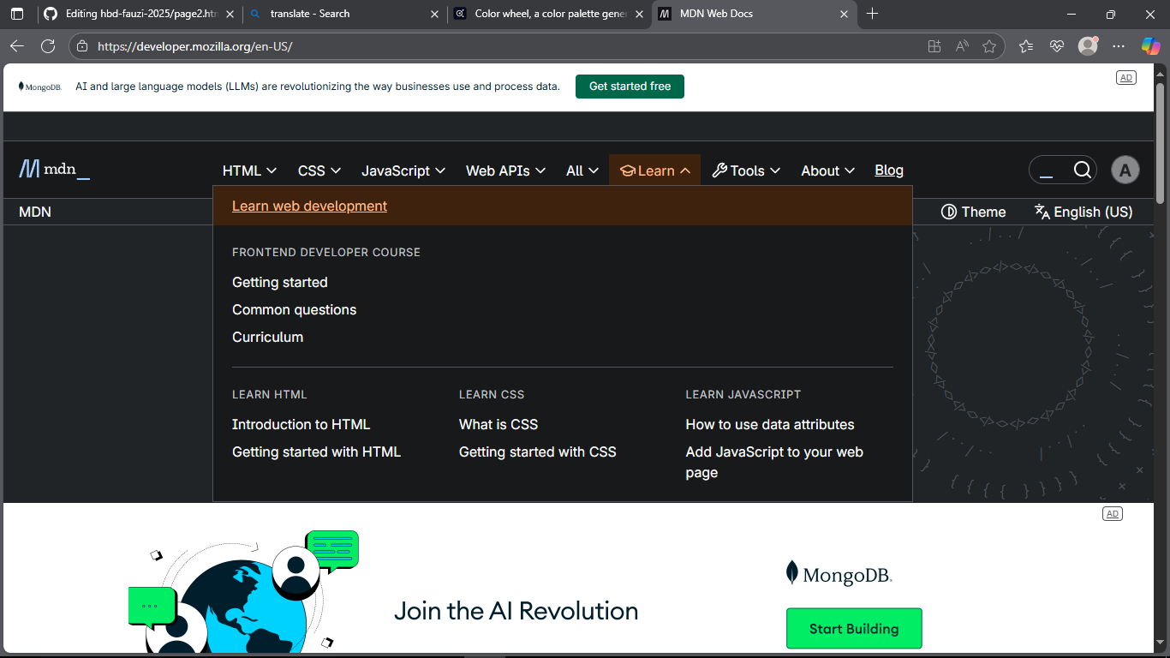Click the Start Building button
1170x658 pixels.
tap(854, 628)
